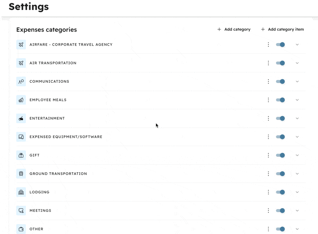Click the Air Transportation plane icon
The height and width of the screenshot is (234, 318).
[21, 63]
